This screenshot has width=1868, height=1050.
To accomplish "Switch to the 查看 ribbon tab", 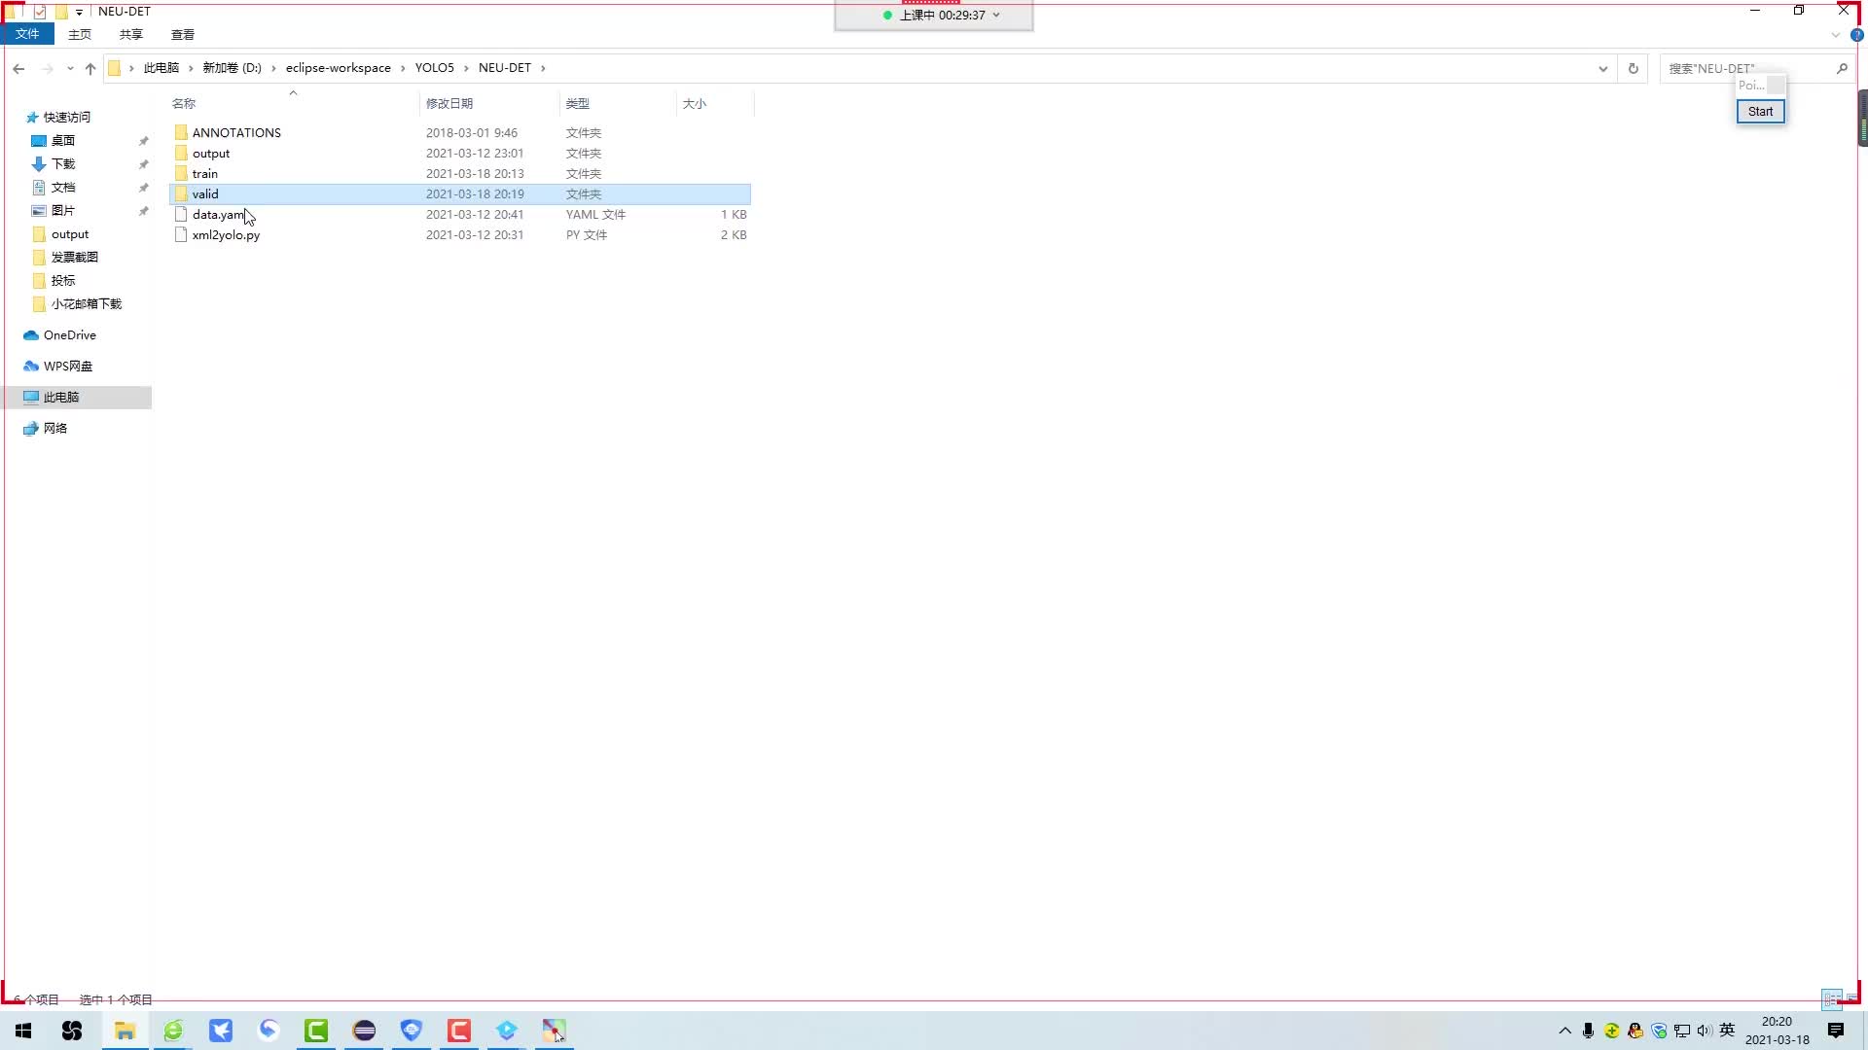I will point(183,34).
